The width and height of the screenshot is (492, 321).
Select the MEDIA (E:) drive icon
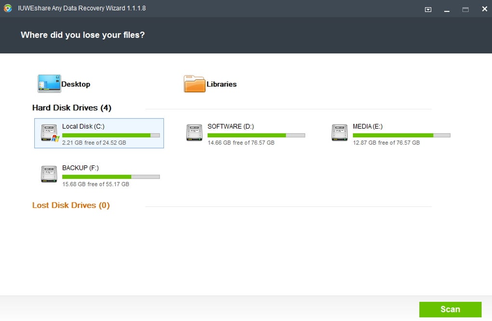pyautogui.click(x=340, y=132)
